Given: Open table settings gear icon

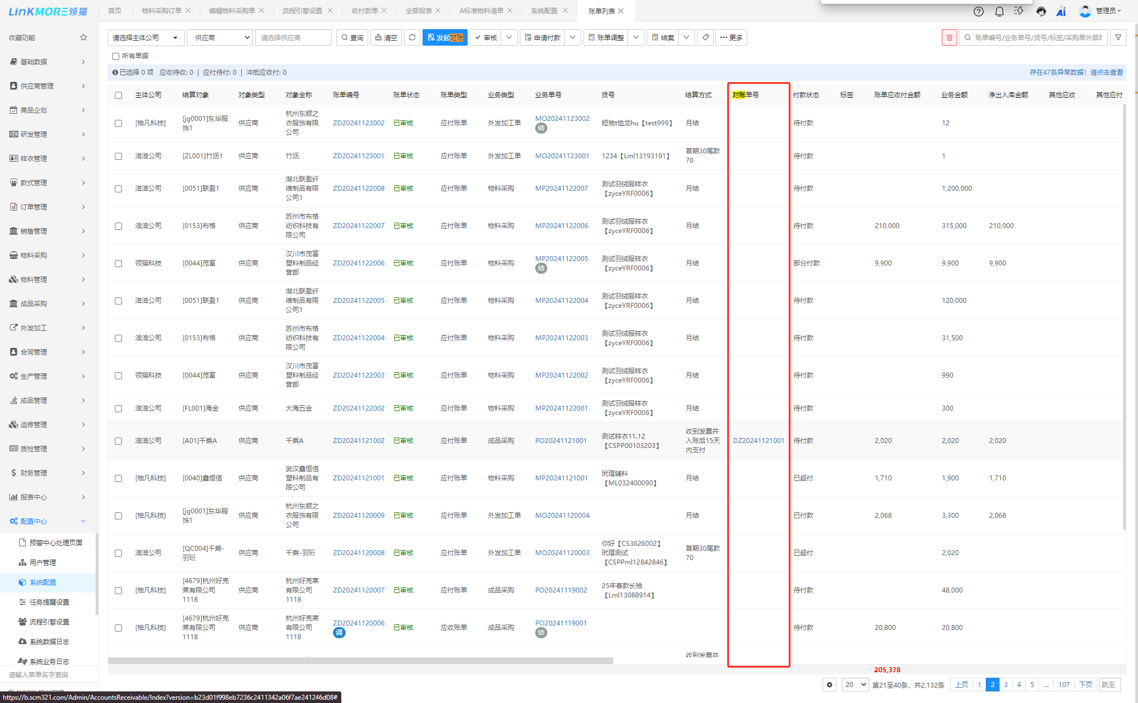Looking at the screenshot, I should tap(830, 684).
